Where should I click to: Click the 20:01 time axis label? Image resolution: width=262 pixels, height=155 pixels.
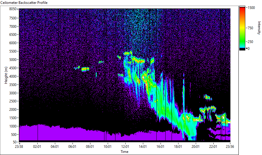click(195, 147)
